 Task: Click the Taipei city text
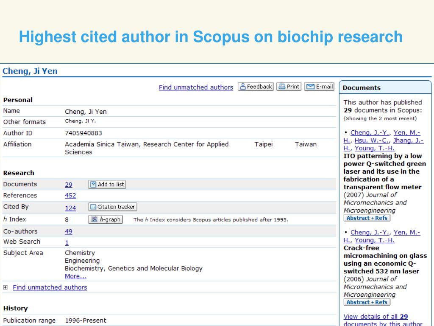[x=264, y=144]
